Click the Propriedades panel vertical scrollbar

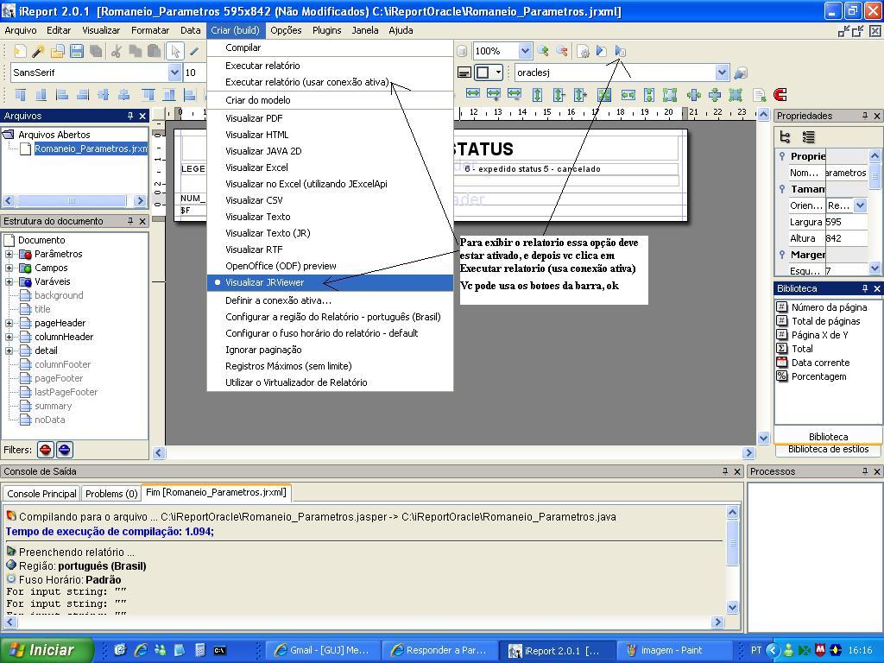tap(875, 212)
